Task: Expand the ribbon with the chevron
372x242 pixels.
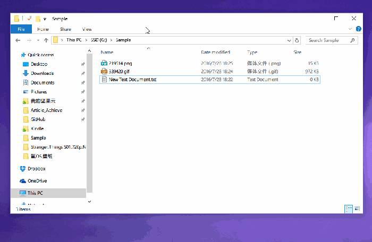Action: (350, 29)
